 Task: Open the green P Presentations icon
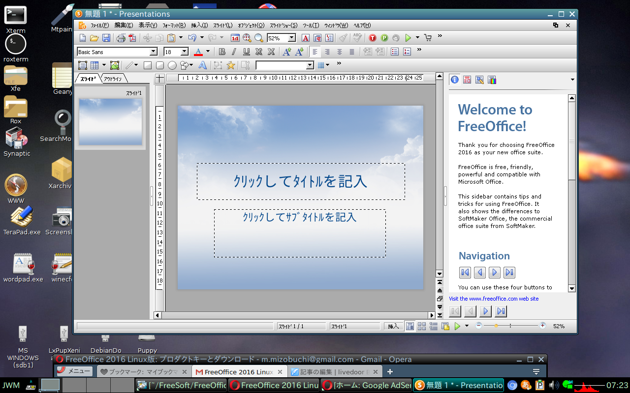384,38
